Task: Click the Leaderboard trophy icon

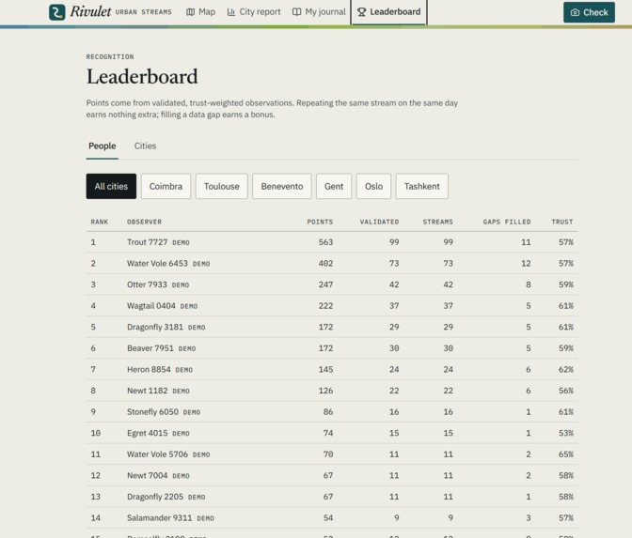Action: pyautogui.click(x=361, y=12)
